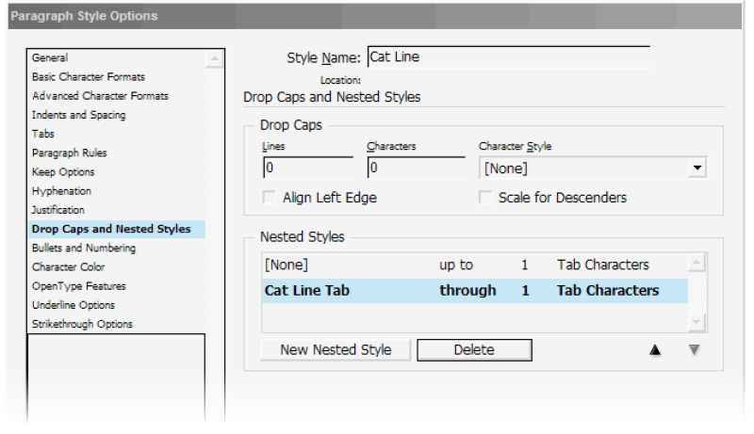Image resolution: width=754 pixels, height=434 pixels.
Task: Open OpenType Features category
Action: [79, 286]
